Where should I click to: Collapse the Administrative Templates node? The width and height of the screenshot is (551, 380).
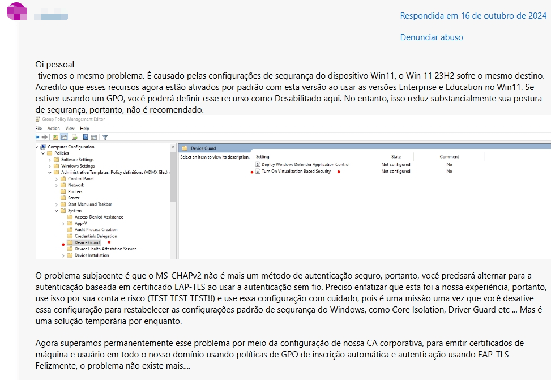pyautogui.click(x=50, y=173)
